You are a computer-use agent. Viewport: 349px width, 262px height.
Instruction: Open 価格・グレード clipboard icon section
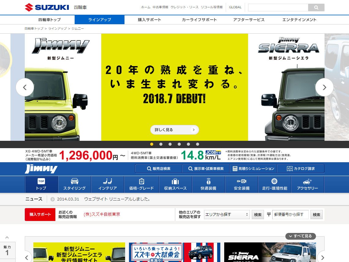tap(142, 184)
